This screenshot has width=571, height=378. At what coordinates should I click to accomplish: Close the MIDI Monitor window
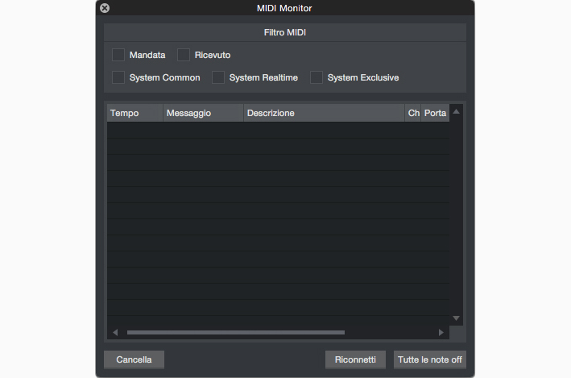(x=105, y=8)
